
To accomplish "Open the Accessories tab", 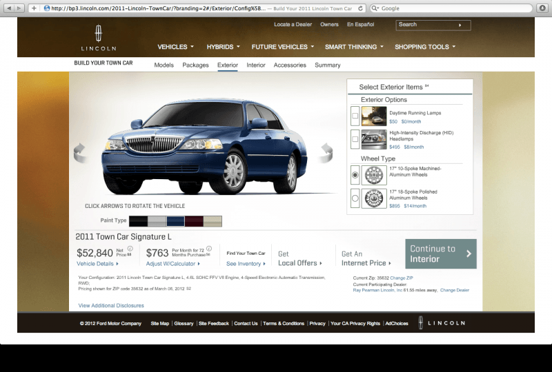I will pyautogui.click(x=290, y=65).
